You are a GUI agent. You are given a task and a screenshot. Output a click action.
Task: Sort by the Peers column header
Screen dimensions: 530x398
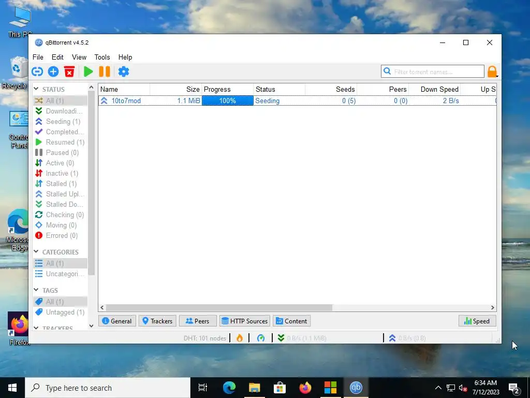[382, 89]
